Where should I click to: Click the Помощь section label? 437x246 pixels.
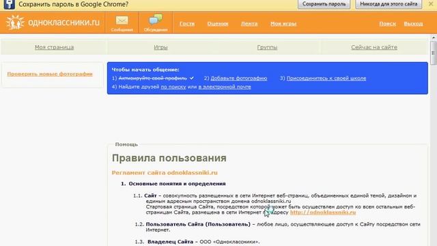click(126, 144)
